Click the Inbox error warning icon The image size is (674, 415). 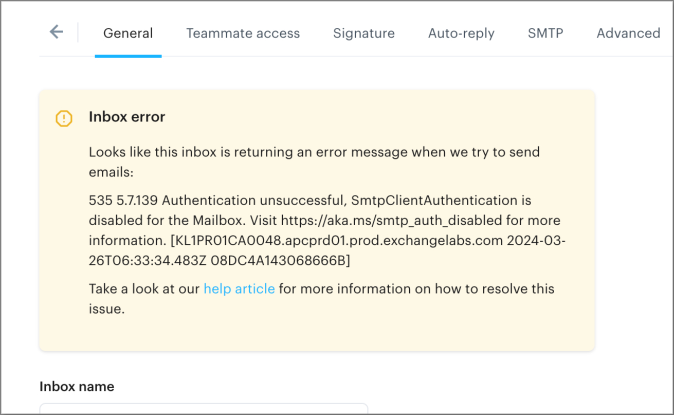(64, 118)
